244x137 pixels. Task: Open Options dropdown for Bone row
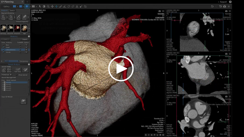[26, 45]
